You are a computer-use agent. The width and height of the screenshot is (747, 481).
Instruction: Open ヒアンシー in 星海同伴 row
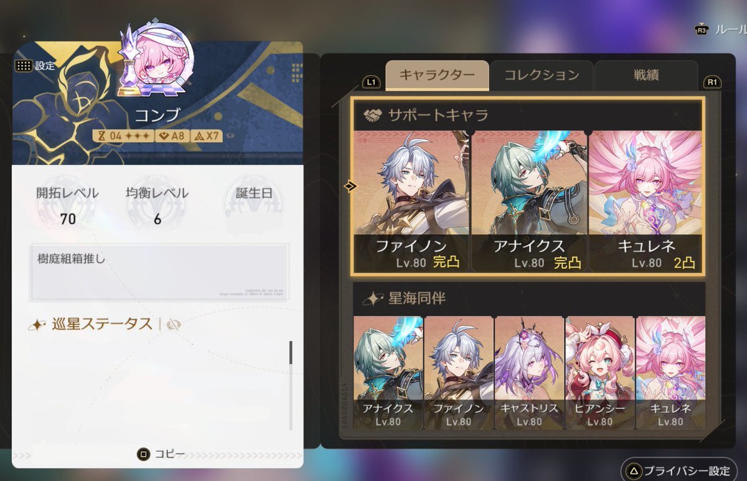tap(599, 372)
